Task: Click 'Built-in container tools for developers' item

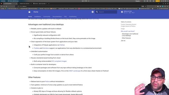Action: pyautogui.click(x=44, y=64)
